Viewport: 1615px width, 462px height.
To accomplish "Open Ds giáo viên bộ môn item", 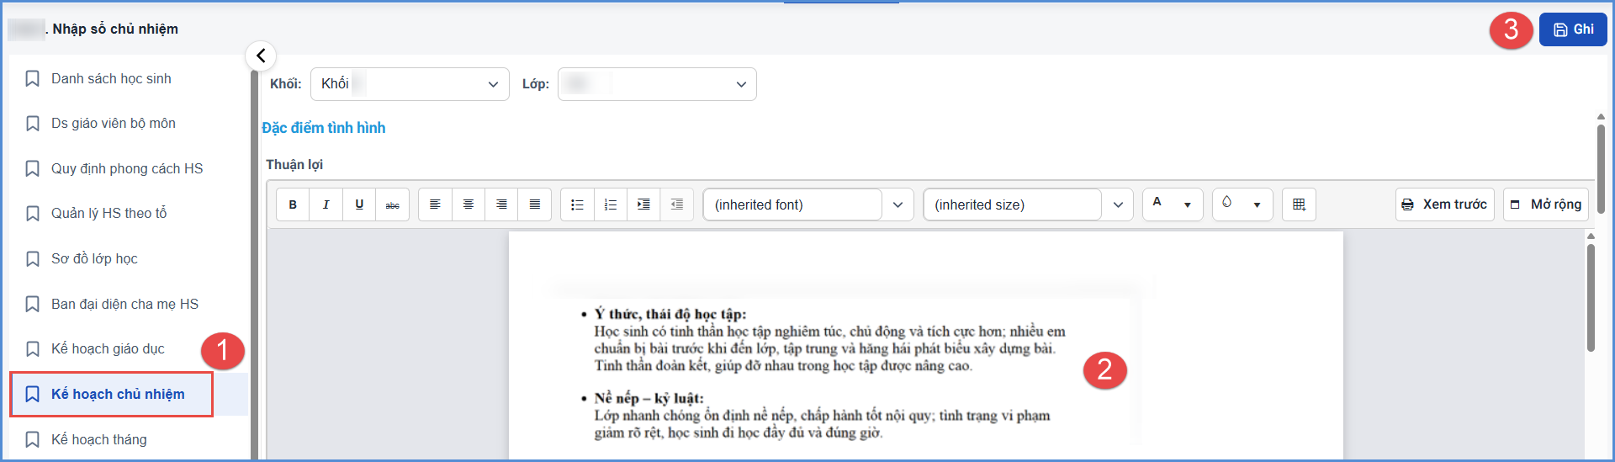I will pos(114,123).
